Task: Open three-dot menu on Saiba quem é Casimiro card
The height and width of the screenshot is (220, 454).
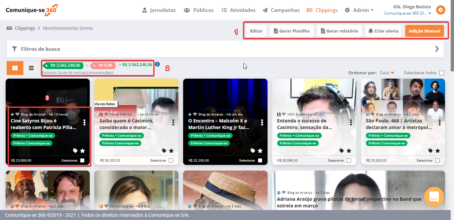Action: click(173, 122)
